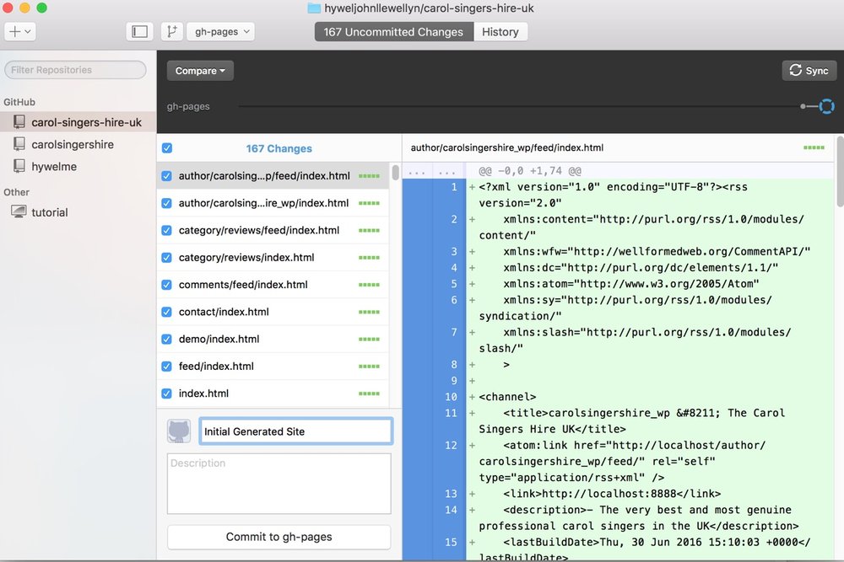
Task: Click the user avatar Octocat icon
Action: point(179,431)
